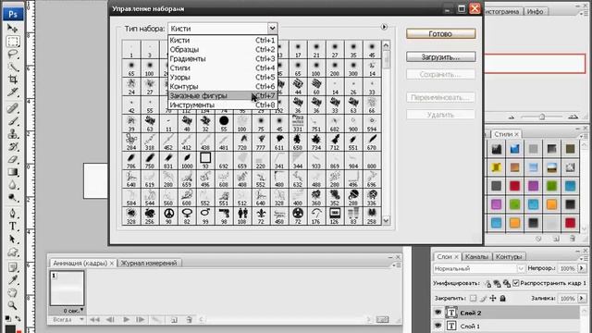Select the Path Selection tool

tap(12, 239)
